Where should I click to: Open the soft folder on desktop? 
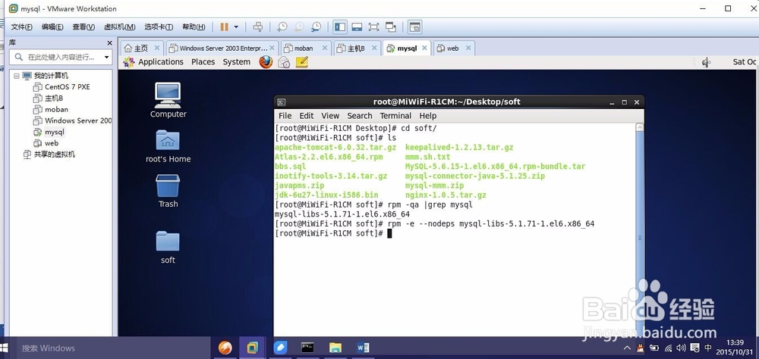point(168,248)
